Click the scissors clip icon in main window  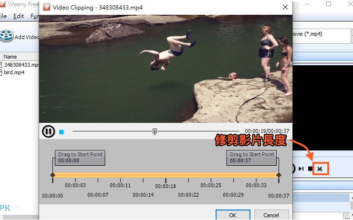click(x=320, y=169)
